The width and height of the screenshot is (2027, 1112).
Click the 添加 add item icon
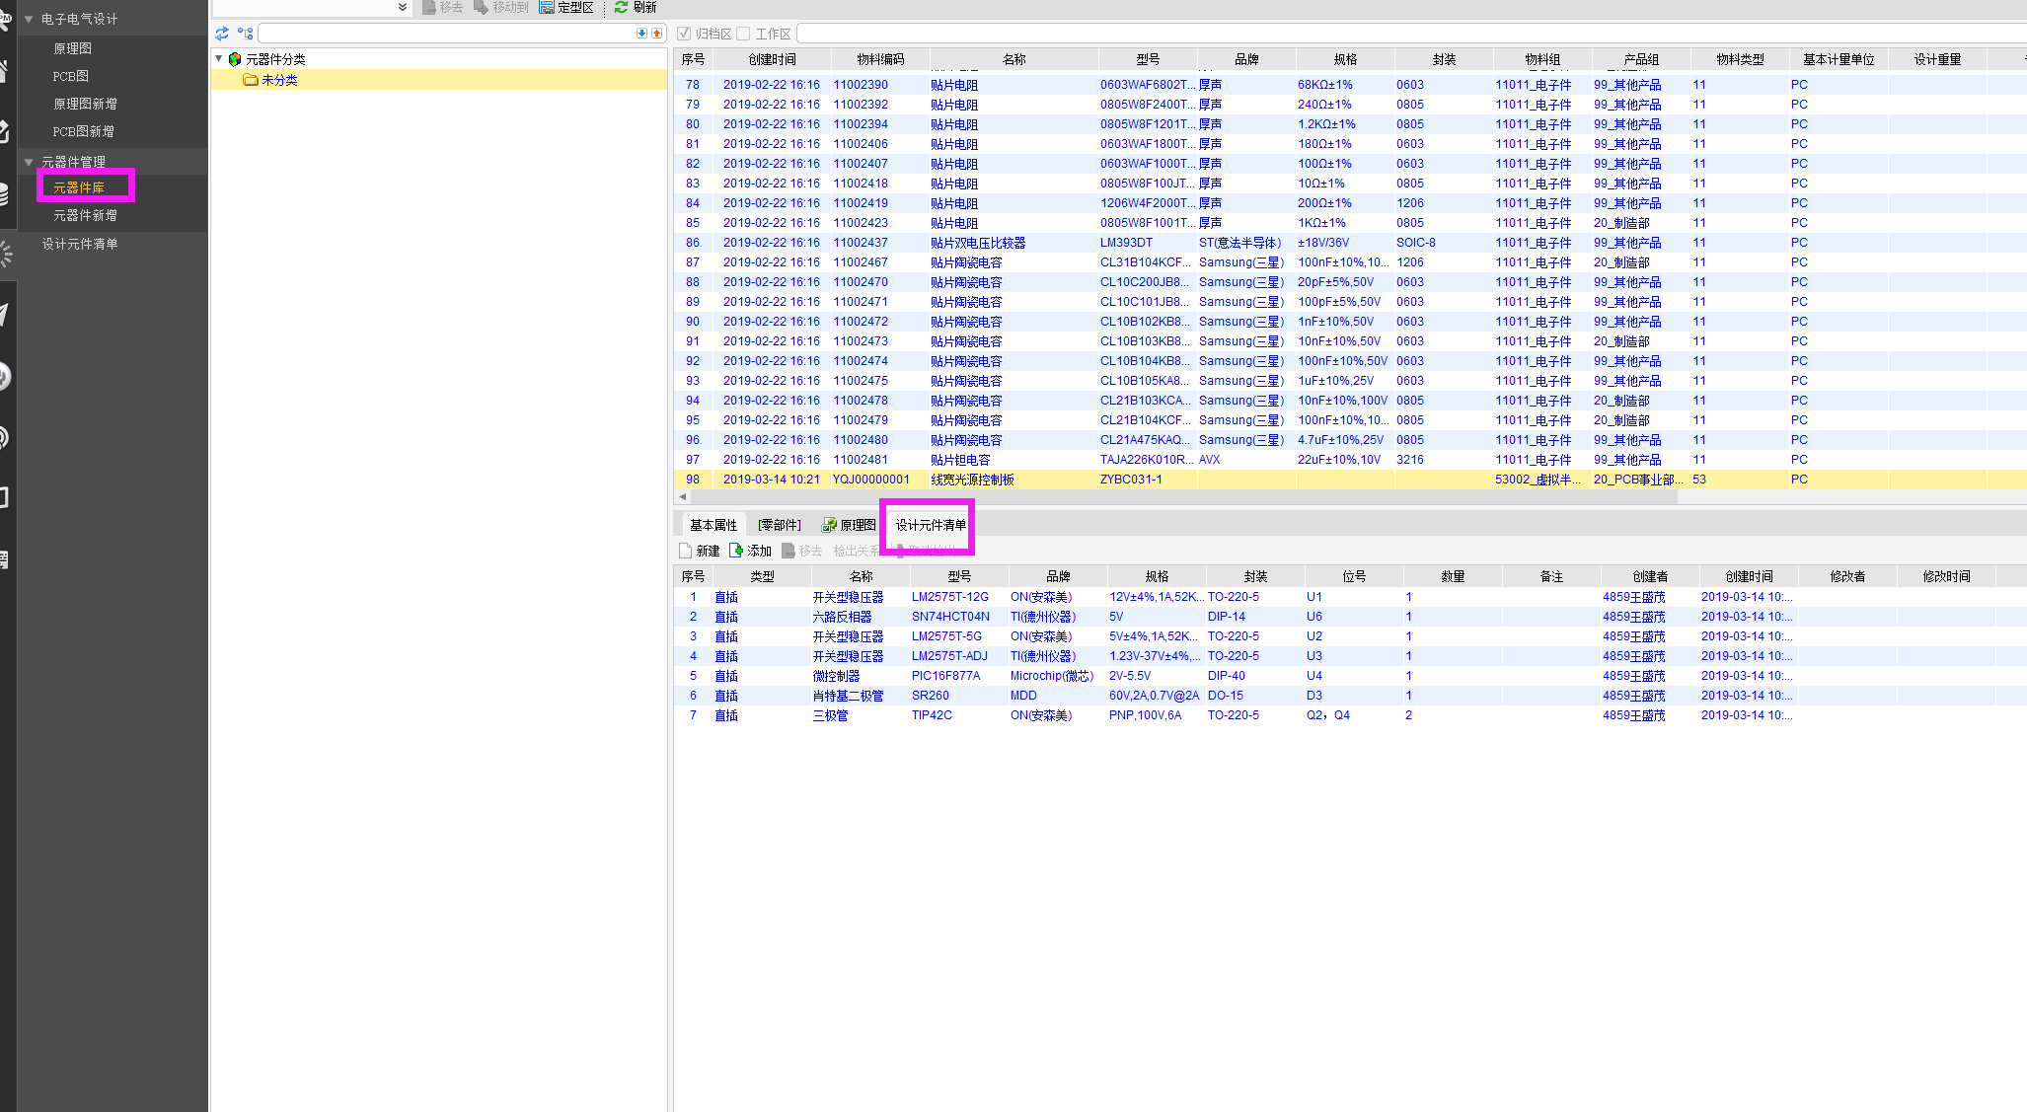(x=736, y=551)
